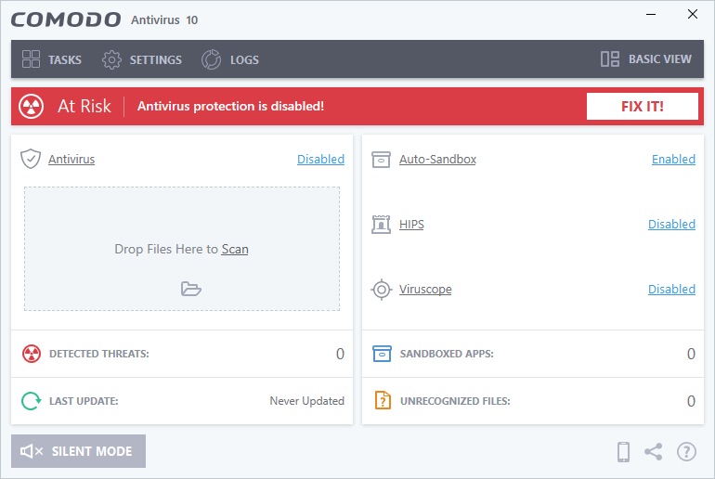
Task: Click the Antivirus shield icon
Action: (31, 159)
